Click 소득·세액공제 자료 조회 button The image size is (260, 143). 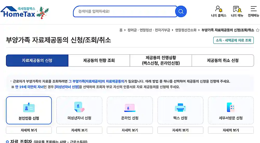(x=233, y=40)
